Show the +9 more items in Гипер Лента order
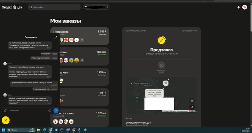This screenshot has width=252, height=133. pyautogui.click(x=82, y=40)
